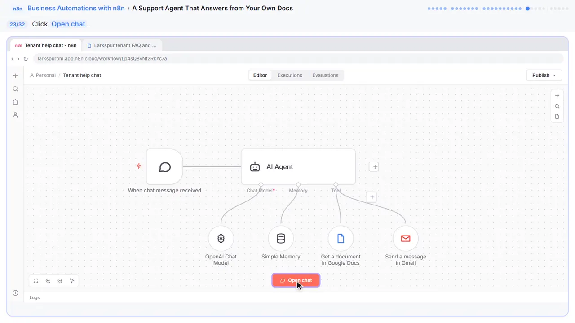575x323 pixels.
Task: Open the info icon in sidebar
Action: click(15, 293)
